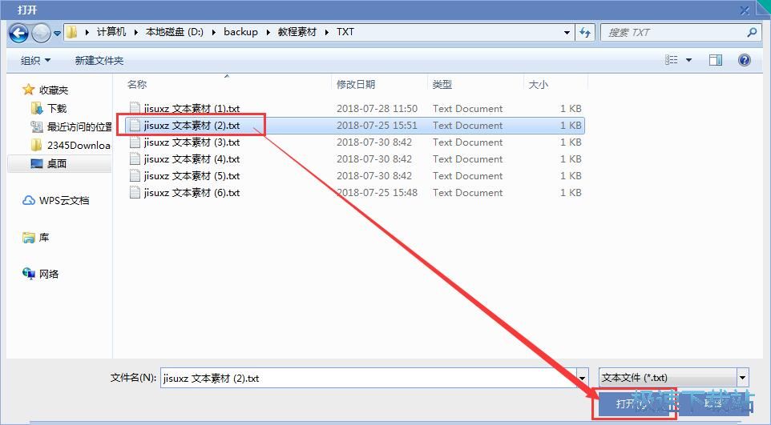The height and width of the screenshot is (425, 771).
Task: Click the 计算机 breadcrumb segment
Action: pos(111,32)
